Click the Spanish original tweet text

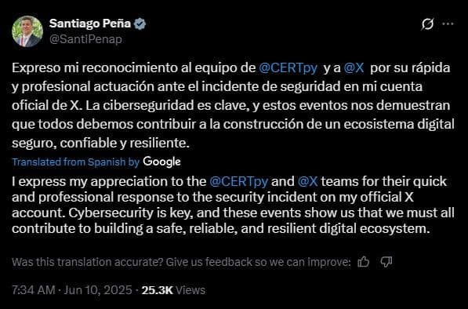click(233, 105)
